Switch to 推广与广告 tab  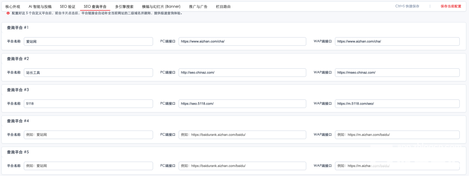coord(198,7)
